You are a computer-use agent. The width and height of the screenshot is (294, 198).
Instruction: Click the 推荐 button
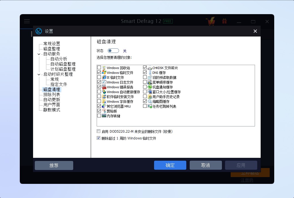[54, 165]
